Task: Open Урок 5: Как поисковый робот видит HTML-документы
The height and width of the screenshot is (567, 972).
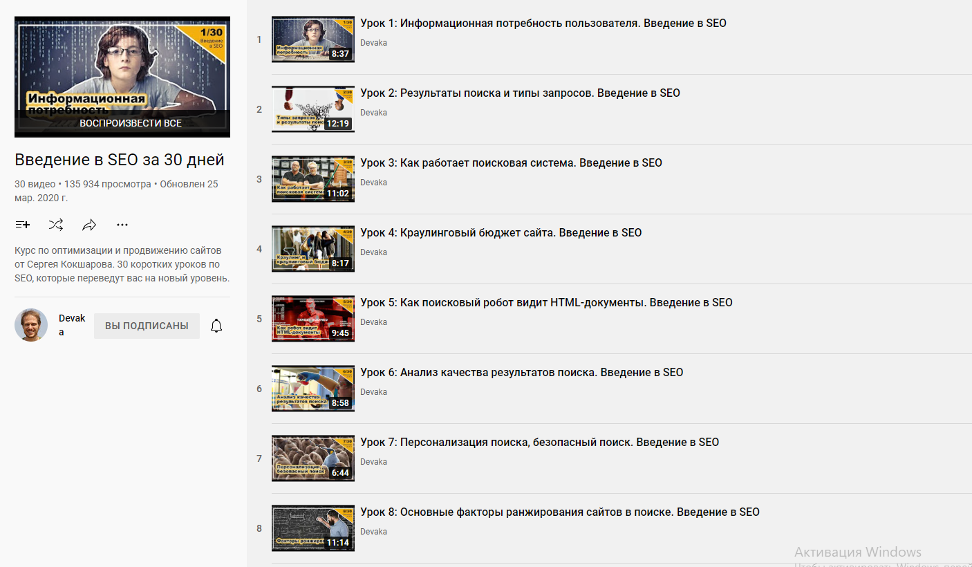Action: pyautogui.click(x=546, y=303)
